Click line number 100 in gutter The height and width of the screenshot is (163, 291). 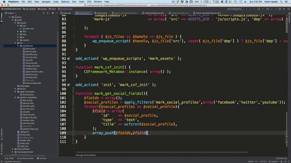coord(63,94)
